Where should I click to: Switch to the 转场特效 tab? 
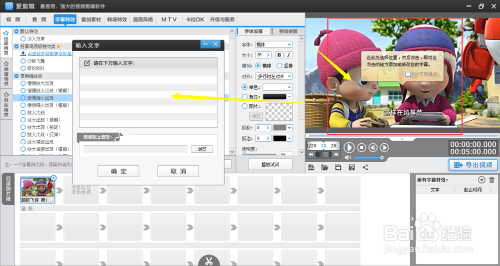point(117,19)
